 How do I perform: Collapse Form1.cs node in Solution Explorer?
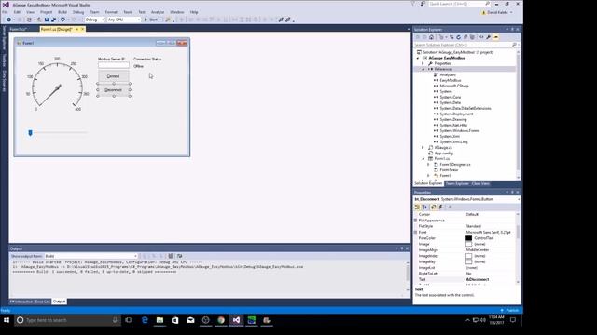pyautogui.click(x=423, y=159)
